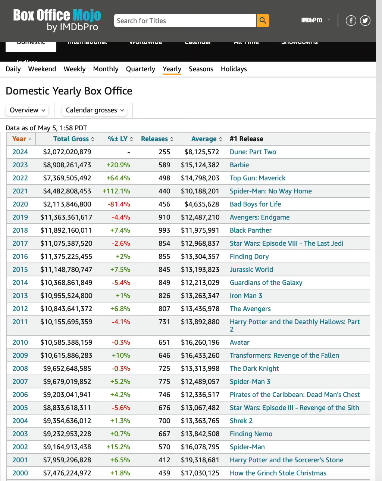
Task: Open the Shrek 2 link
Action: pos(241,421)
